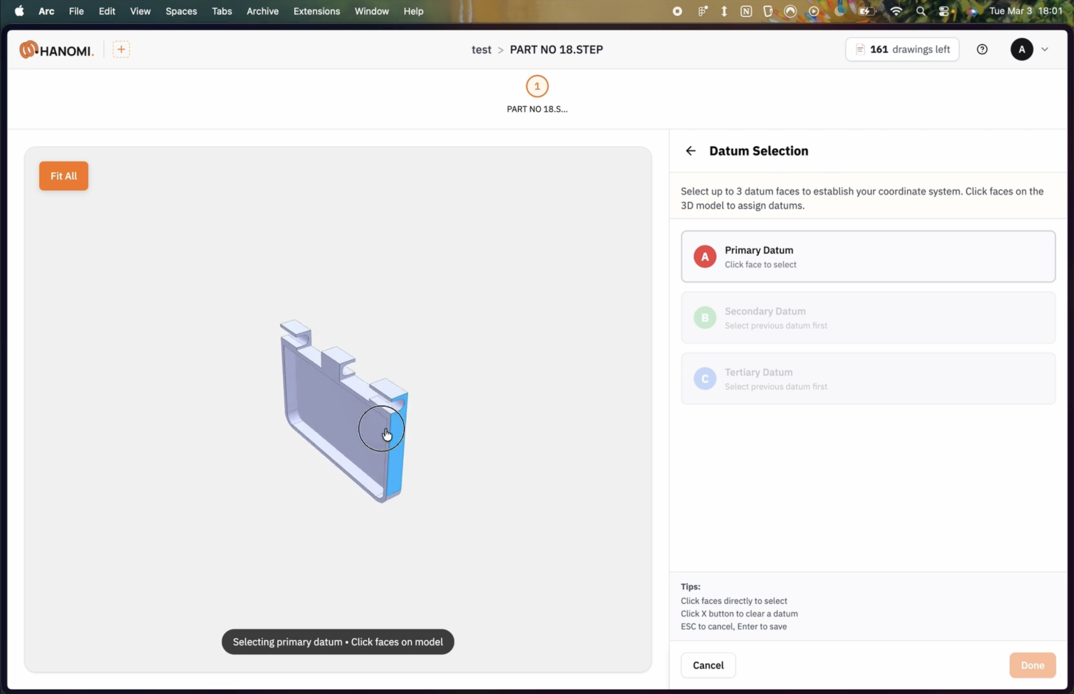This screenshot has width=1074, height=694.
Task: Open the Extensions menu
Action: coord(316,11)
